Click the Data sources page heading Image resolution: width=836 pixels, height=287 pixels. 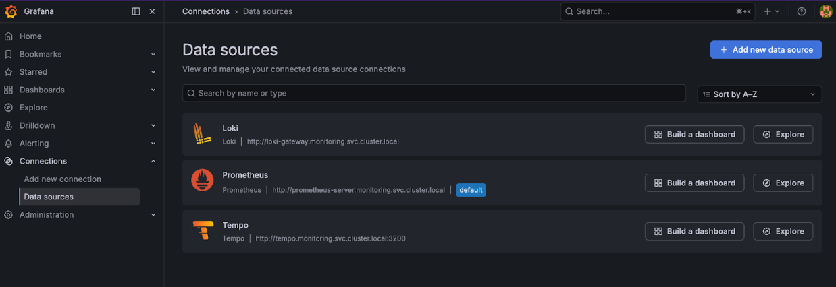230,50
